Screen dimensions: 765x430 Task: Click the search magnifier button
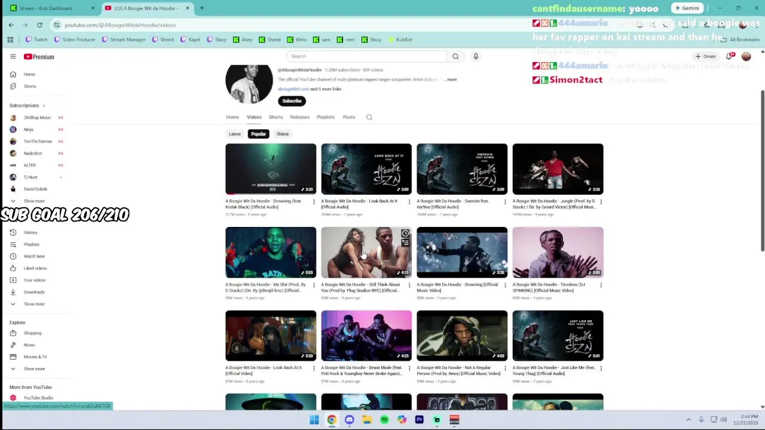(455, 56)
